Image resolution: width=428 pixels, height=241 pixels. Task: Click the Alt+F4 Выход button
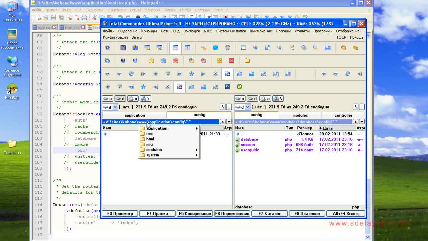click(x=346, y=214)
